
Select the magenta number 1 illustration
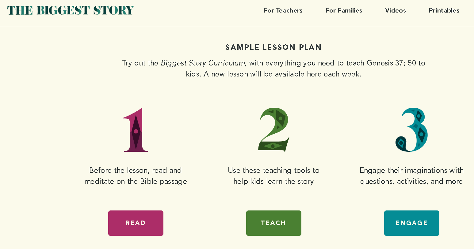pos(136,130)
